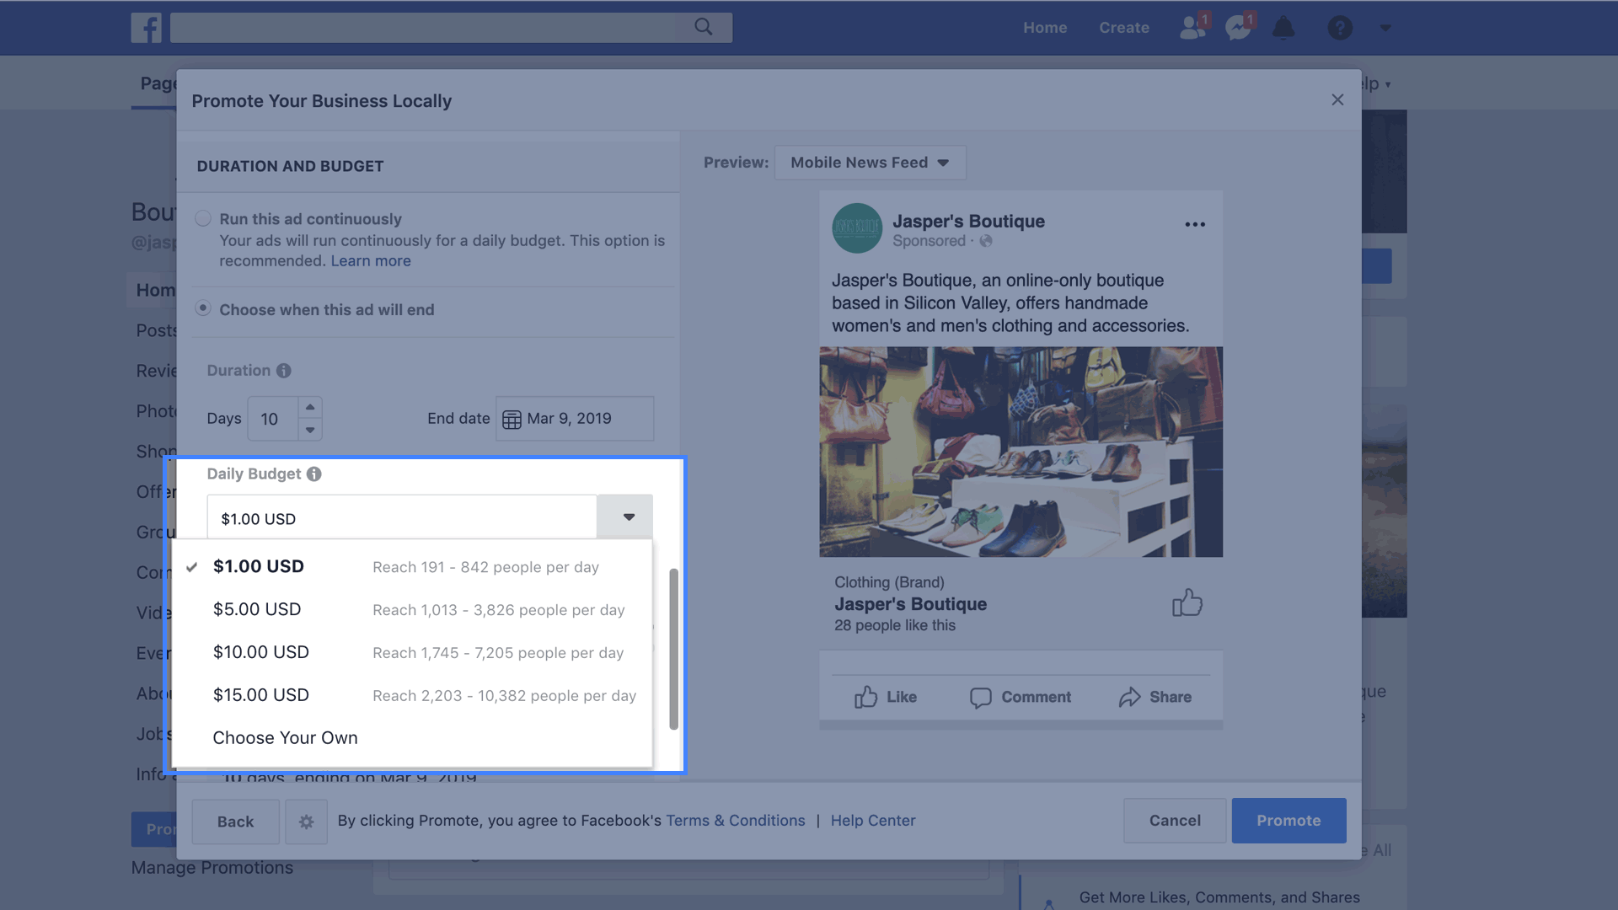Open the Messenger icon
This screenshot has height=910, width=1618.
click(1239, 27)
